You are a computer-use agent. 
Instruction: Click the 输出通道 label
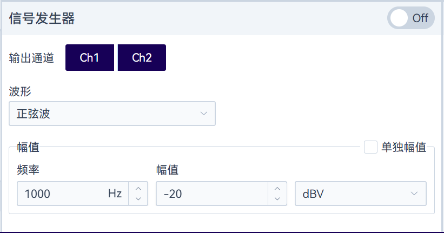[32, 58]
